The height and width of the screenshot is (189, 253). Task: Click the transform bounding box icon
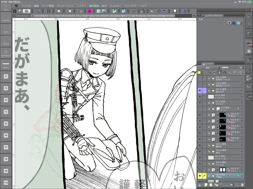pyautogui.click(x=49, y=11)
